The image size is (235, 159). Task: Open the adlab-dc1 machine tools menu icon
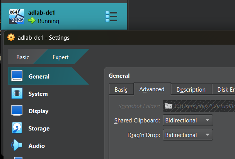111,17
